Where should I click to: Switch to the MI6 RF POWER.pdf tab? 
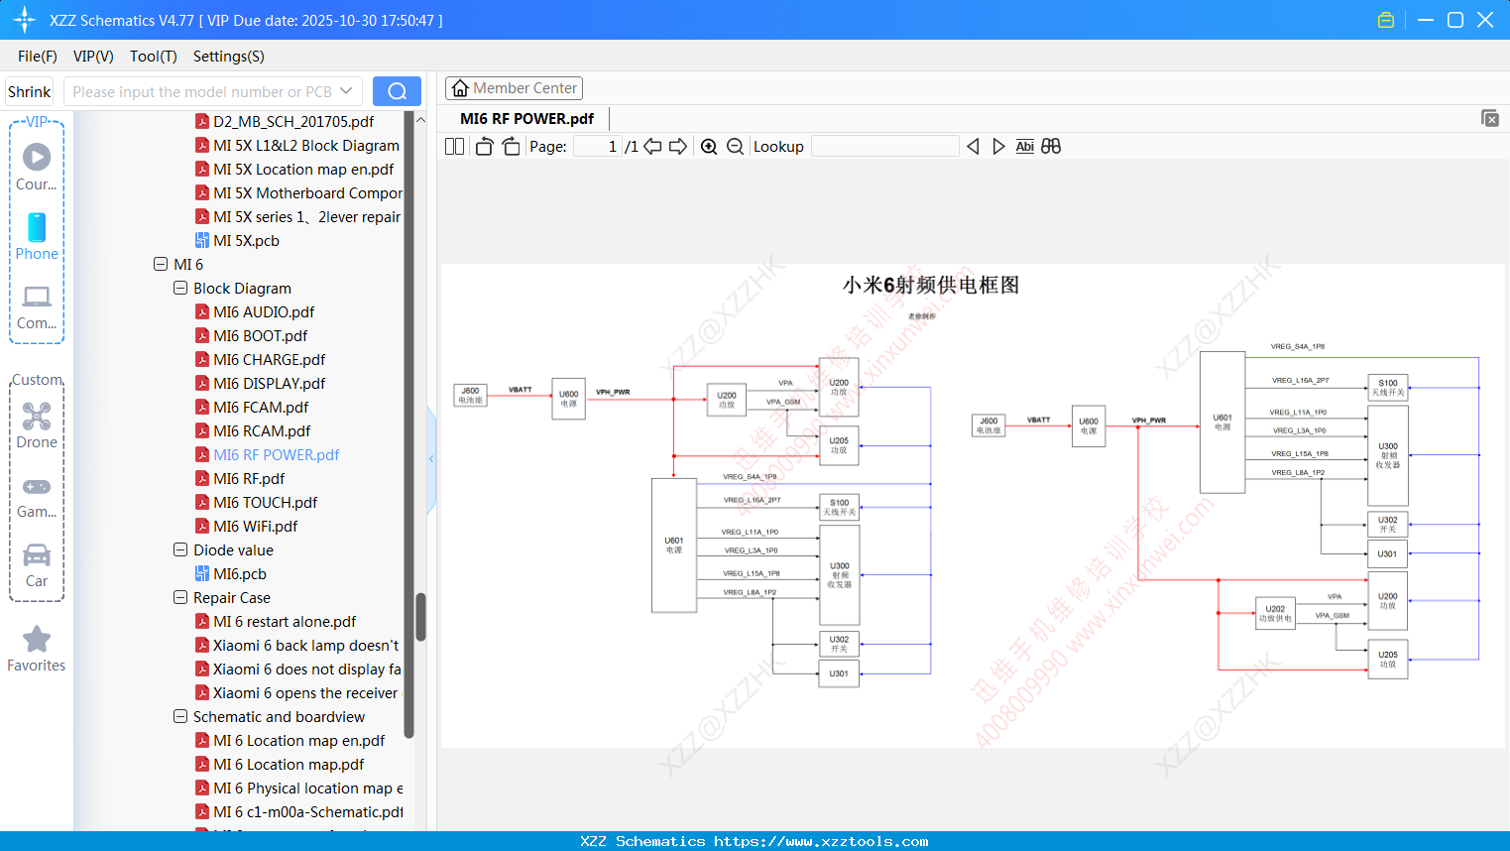point(526,118)
